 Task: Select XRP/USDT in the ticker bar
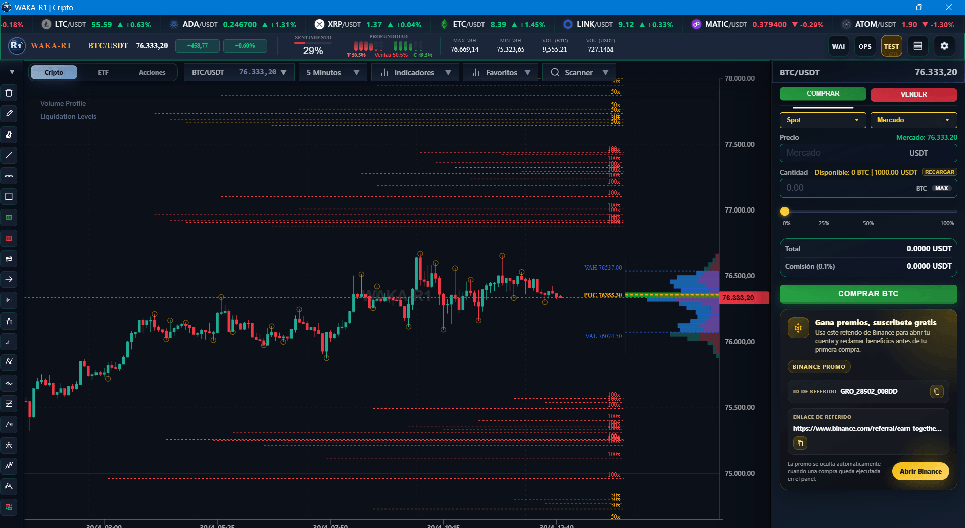tap(367, 24)
